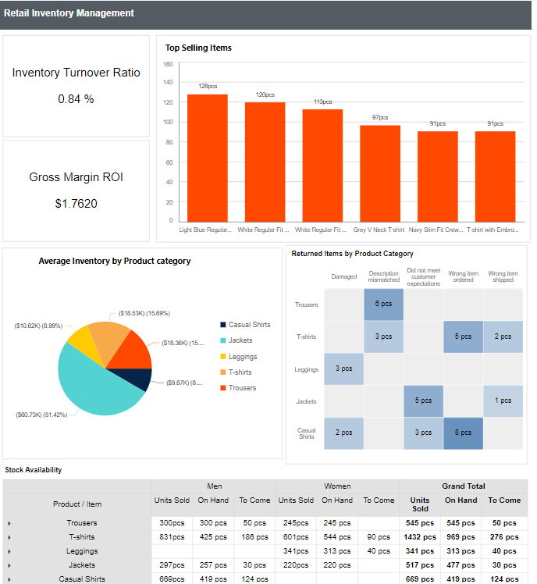Click the T-shirts legend color marker
This screenshot has width=537, height=584.
(222, 372)
